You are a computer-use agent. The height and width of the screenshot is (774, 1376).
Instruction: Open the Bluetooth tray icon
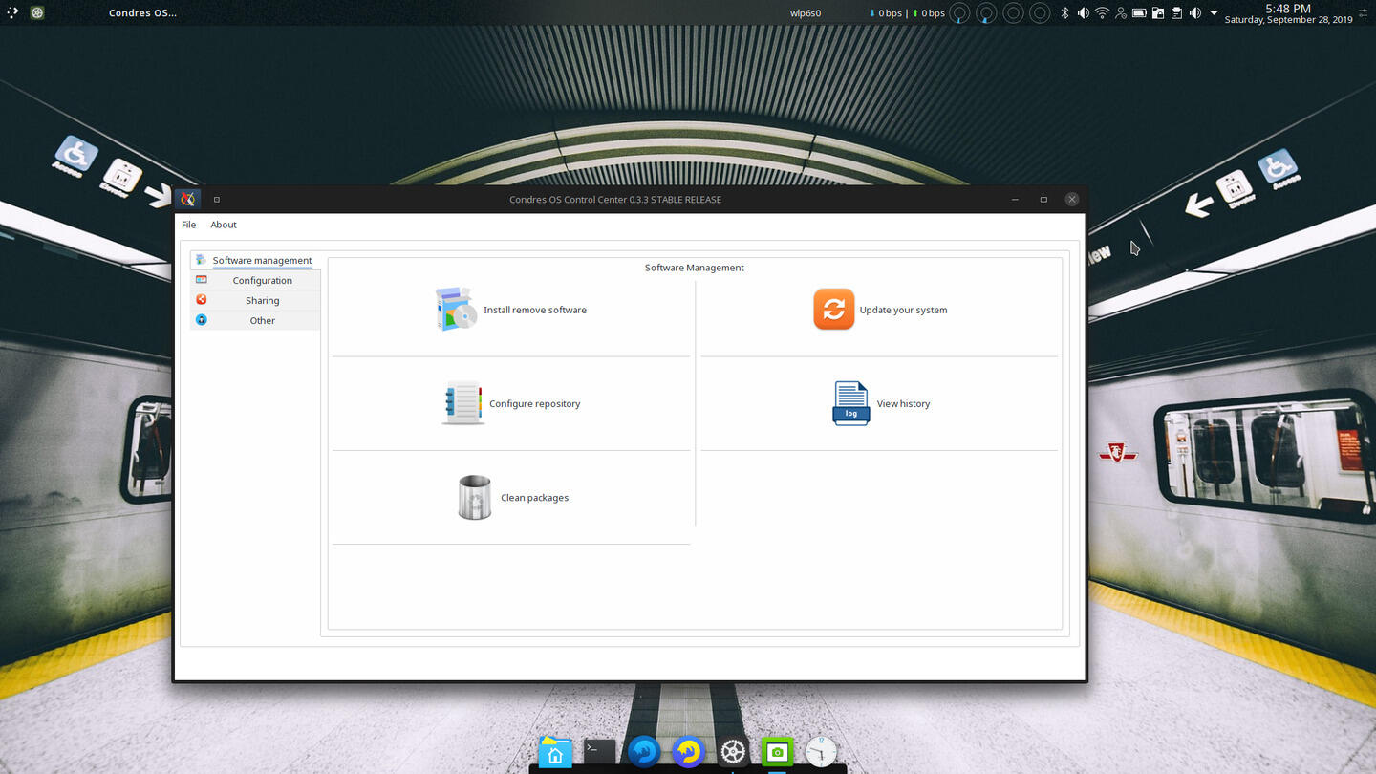coord(1064,13)
